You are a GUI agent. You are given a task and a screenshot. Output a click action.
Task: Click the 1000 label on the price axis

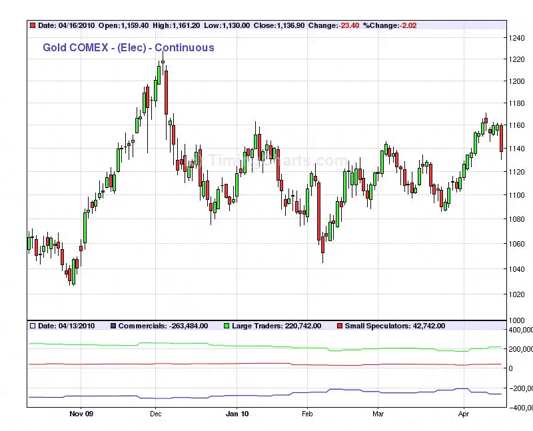pos(516,320)
